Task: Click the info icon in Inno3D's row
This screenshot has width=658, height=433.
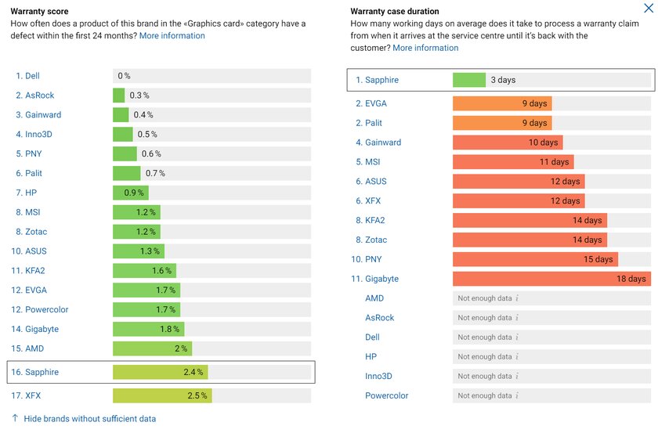Action: coord(517,377)
